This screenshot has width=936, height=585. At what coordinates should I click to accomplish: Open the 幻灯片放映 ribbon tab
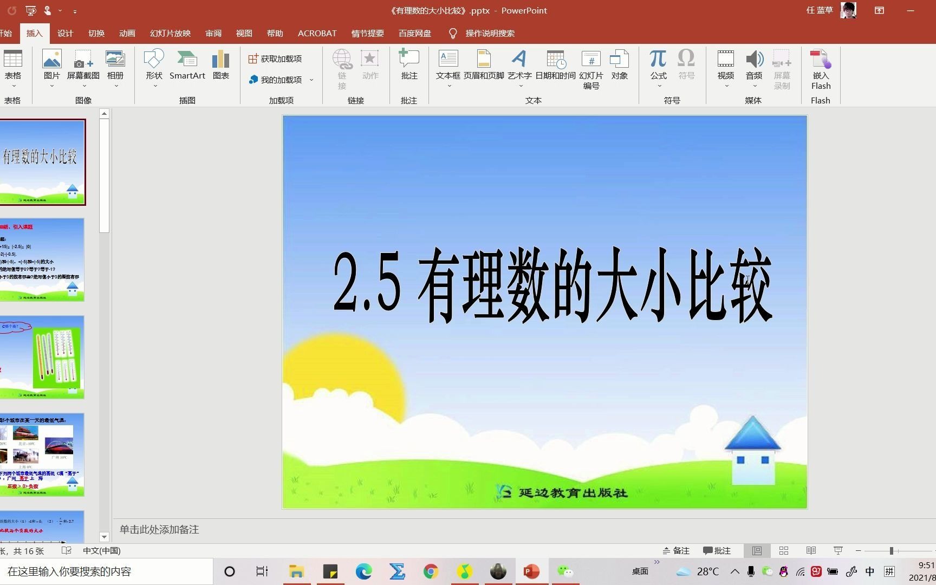170,33
